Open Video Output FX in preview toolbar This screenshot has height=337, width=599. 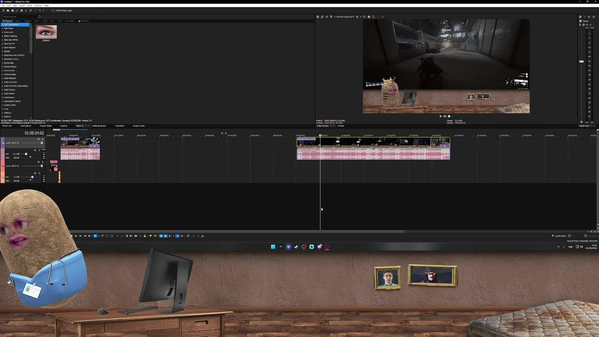327,17
